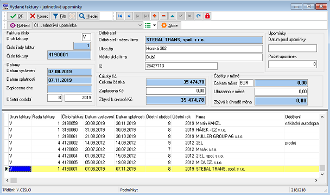Expand arrow next to green list icon
This screenshot has height=195, width=330.
pos(154,25)
